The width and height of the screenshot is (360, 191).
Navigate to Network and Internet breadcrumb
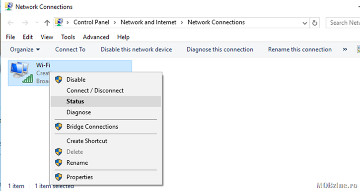pos(148,22)
